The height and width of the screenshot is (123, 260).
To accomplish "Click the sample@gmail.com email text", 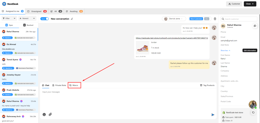I will coord(229,40).
